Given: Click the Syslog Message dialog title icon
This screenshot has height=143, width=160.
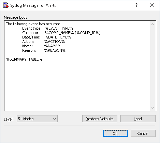Looking at the screenshot, I should tap(6, 5).
